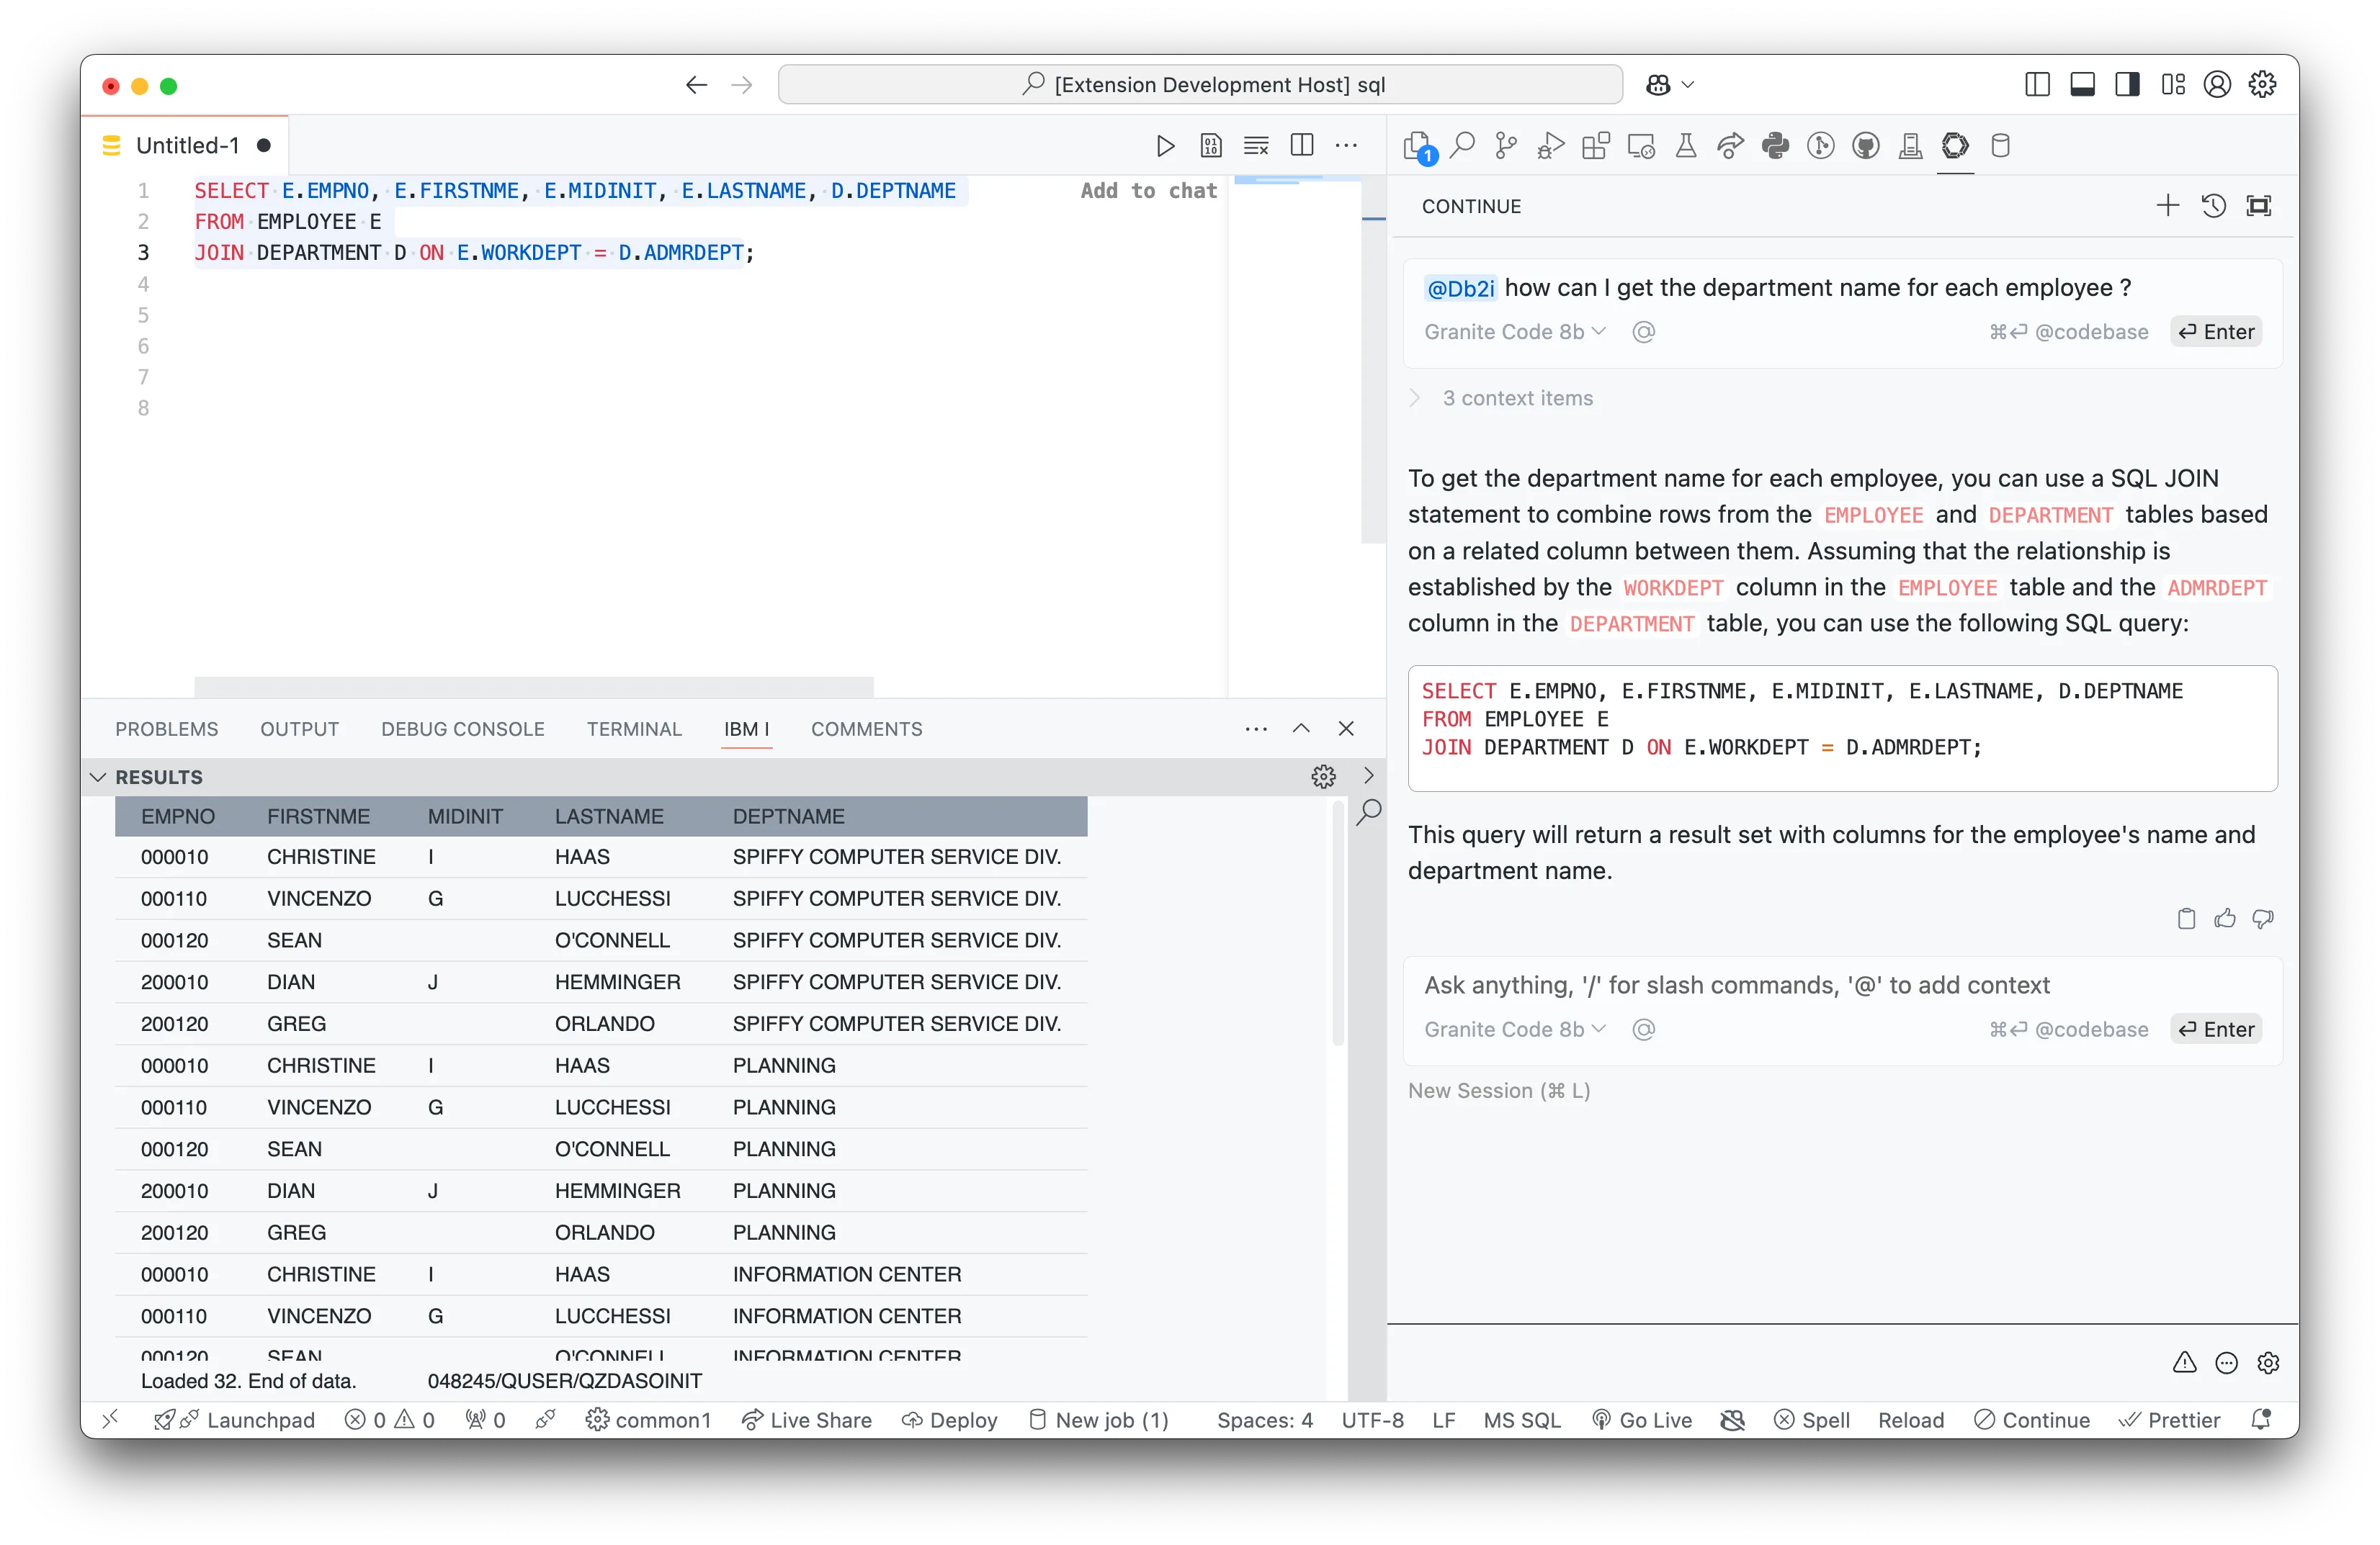The image size is (2380, 1545).
Task: Open the Git Graph view icon
Action: point(1821,146)
